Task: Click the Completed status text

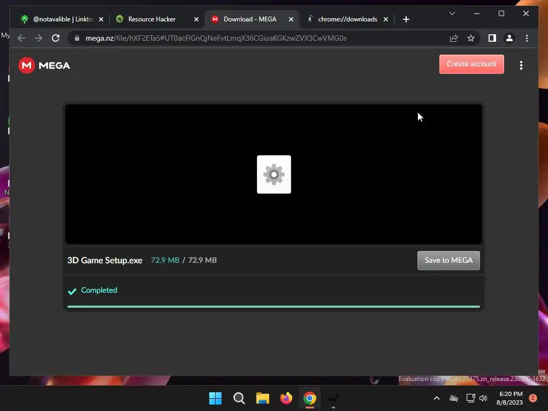Action: pos(99,290)
